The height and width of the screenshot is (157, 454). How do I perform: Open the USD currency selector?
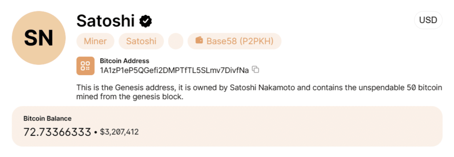tap(428, 20)
